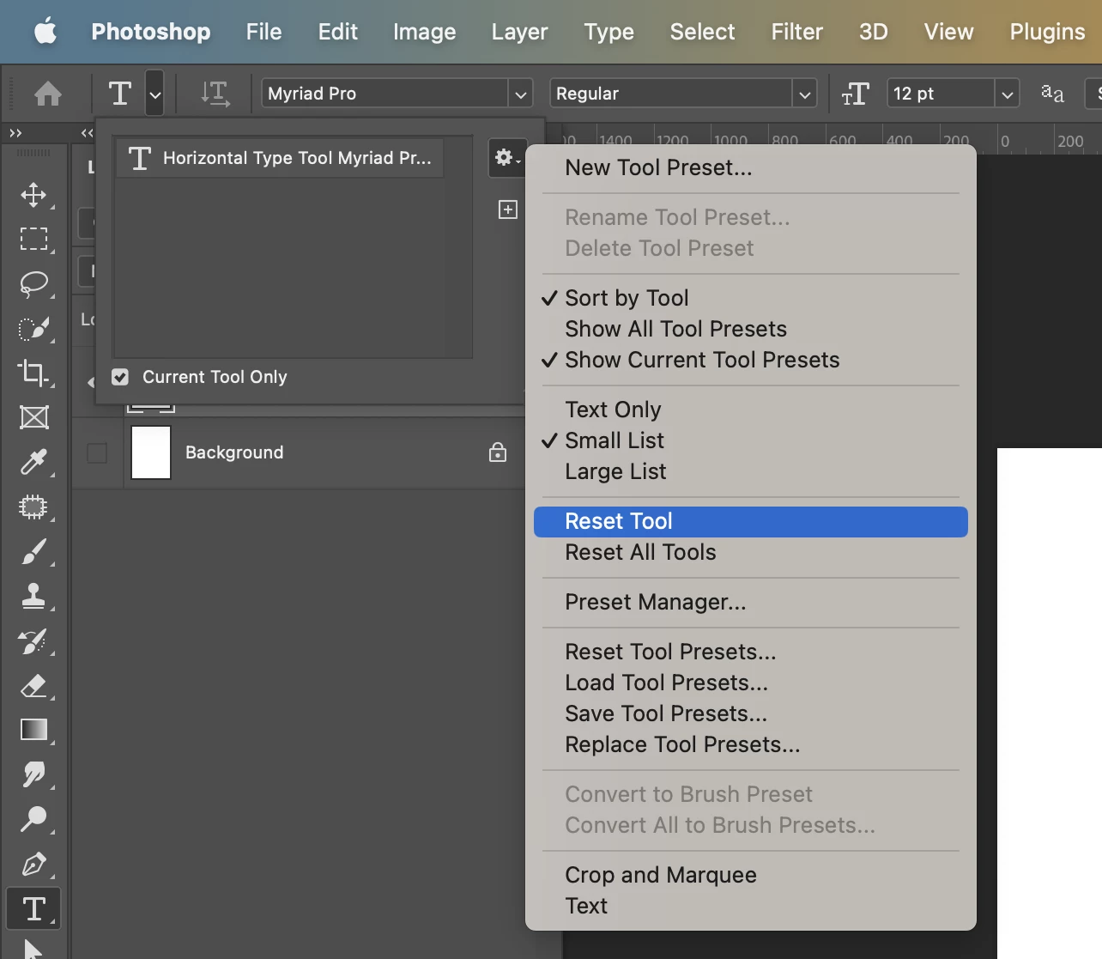Choose Reset All Tools
1102x959 pixels.
click(750, 552)
